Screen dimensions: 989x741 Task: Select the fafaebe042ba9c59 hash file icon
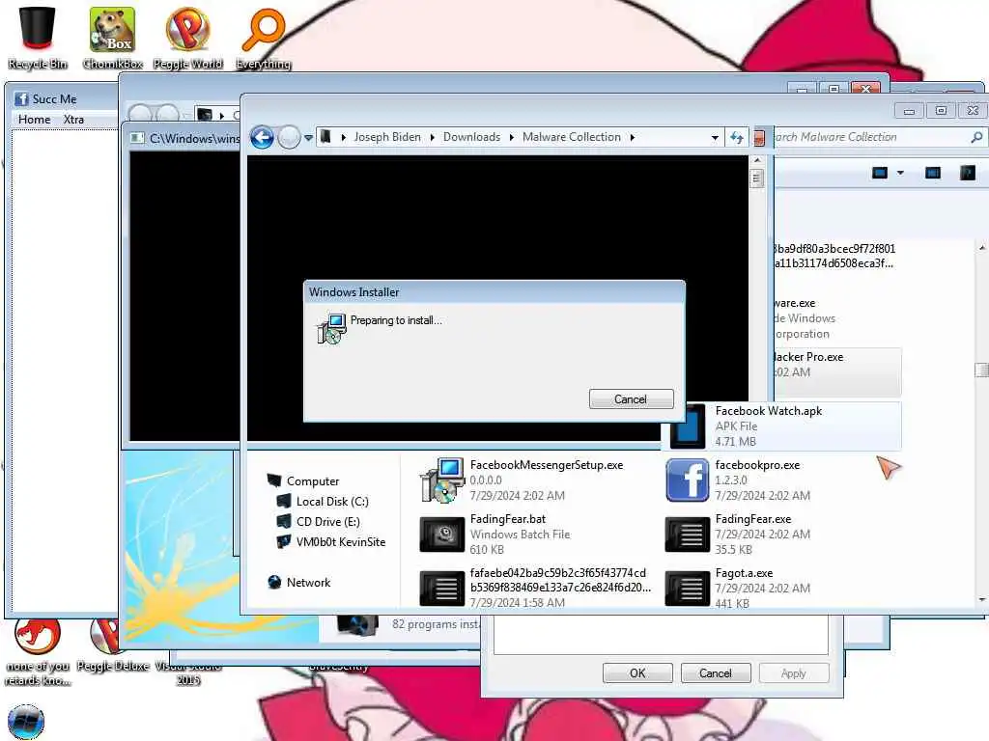[441, 588]
